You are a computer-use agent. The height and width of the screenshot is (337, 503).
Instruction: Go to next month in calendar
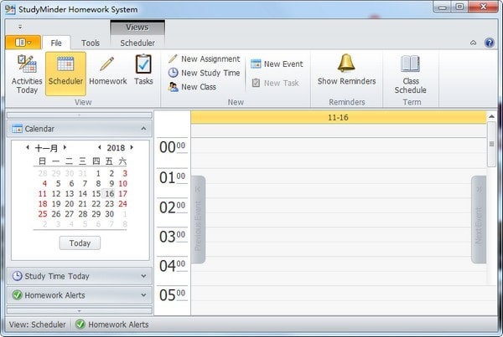[65, 147]
